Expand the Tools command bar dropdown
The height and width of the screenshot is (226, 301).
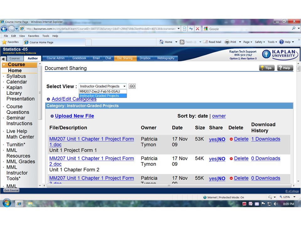click(272, 42)
